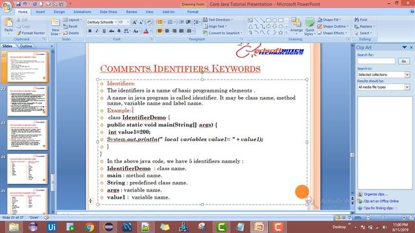The image size is (415, 233).
Task: Open the Select menu in Editing
Action: pyautogui.click(x=363, y=33)
